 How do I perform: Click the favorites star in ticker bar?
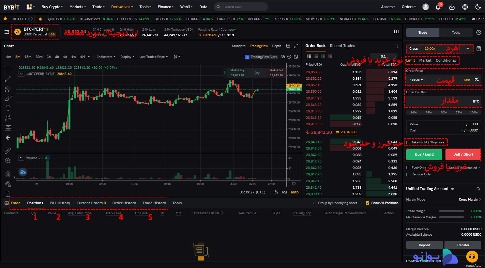click(x=5, y=19)
